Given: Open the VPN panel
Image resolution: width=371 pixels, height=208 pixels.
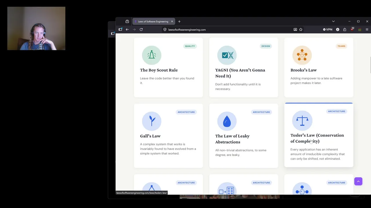Looking at the screenshot, I should point(328,29).
